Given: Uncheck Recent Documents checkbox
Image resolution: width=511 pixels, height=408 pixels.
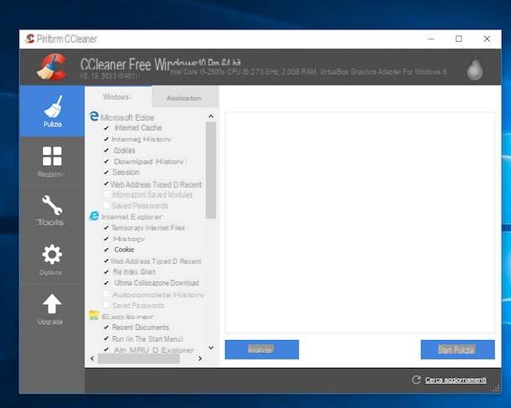Looking at the screenshot, I should tap(106, 328).
